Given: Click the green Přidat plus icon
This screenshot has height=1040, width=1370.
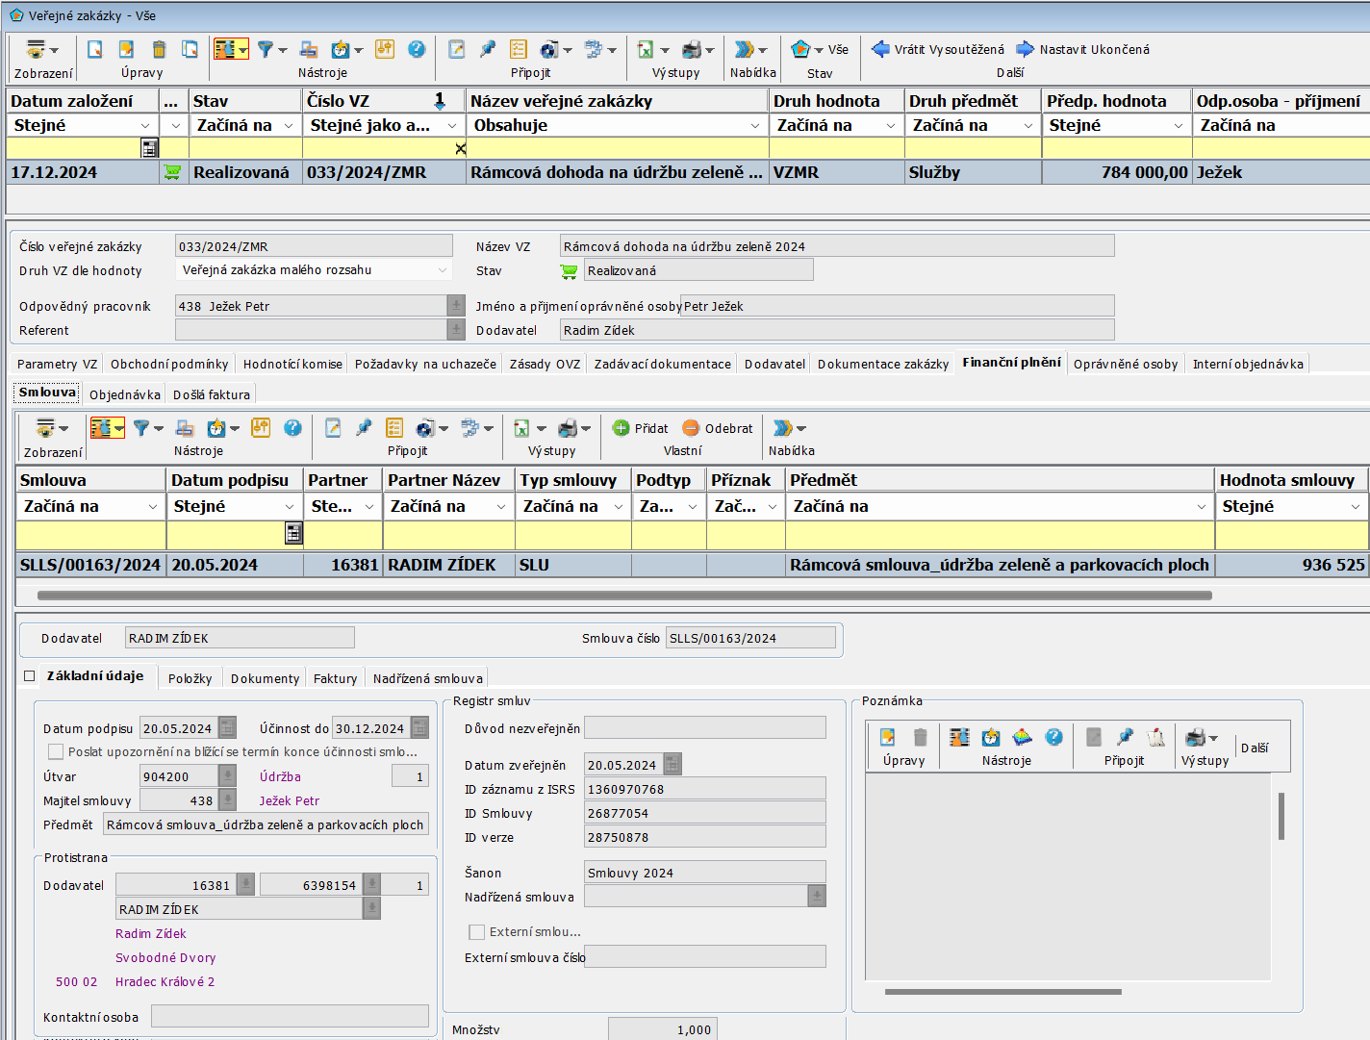Looking at the screenshot, I should [622, 428].
